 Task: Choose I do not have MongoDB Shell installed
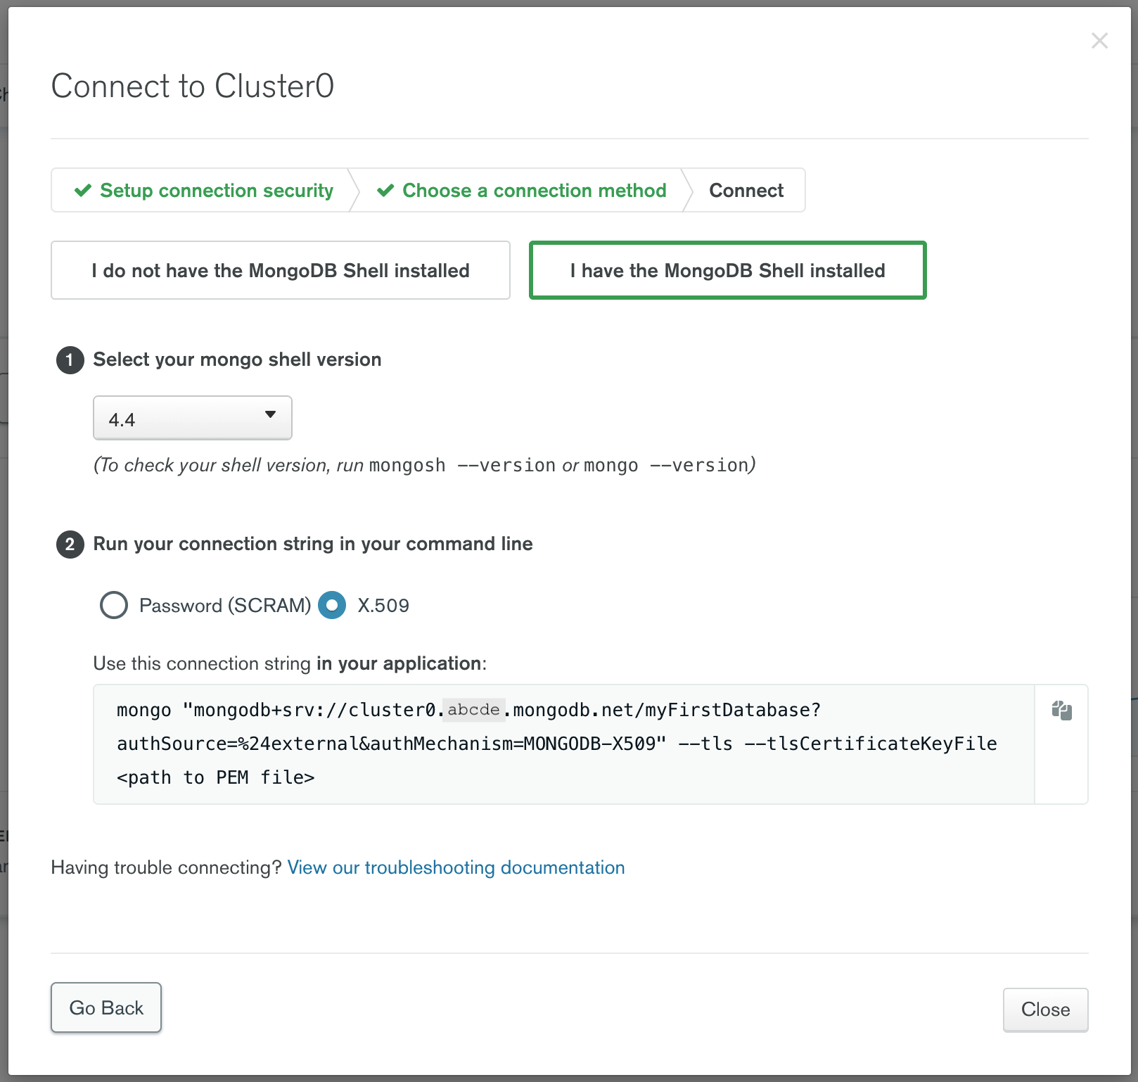coord(280,271)
